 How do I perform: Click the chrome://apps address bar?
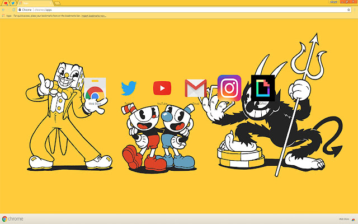[x=184, y=10]
